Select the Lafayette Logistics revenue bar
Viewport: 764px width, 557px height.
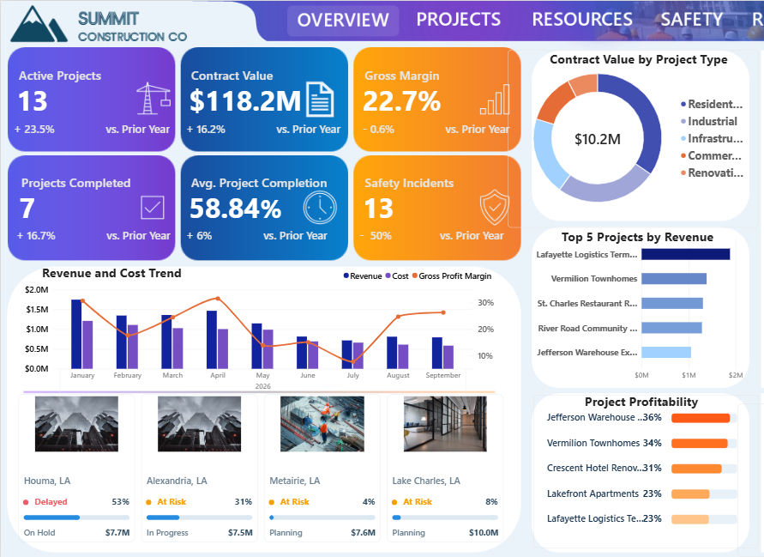[x=686, y=254]
